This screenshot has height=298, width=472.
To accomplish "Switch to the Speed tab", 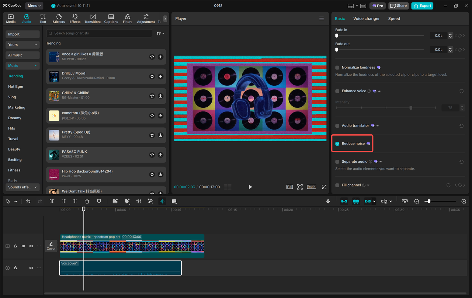I will click(394, 19).
